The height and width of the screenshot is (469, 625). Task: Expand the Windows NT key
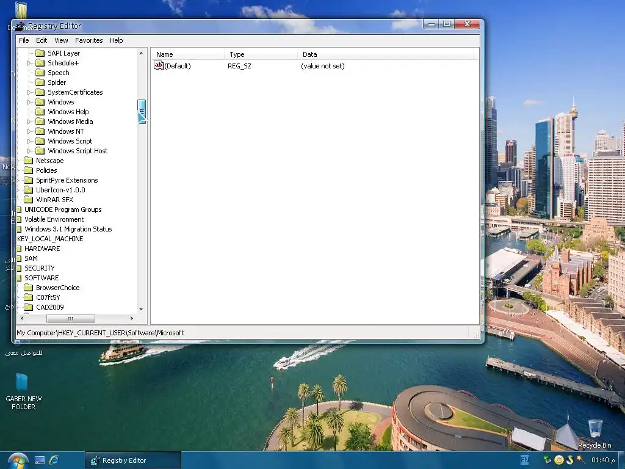pyautogui.click(x=29, y=131)
